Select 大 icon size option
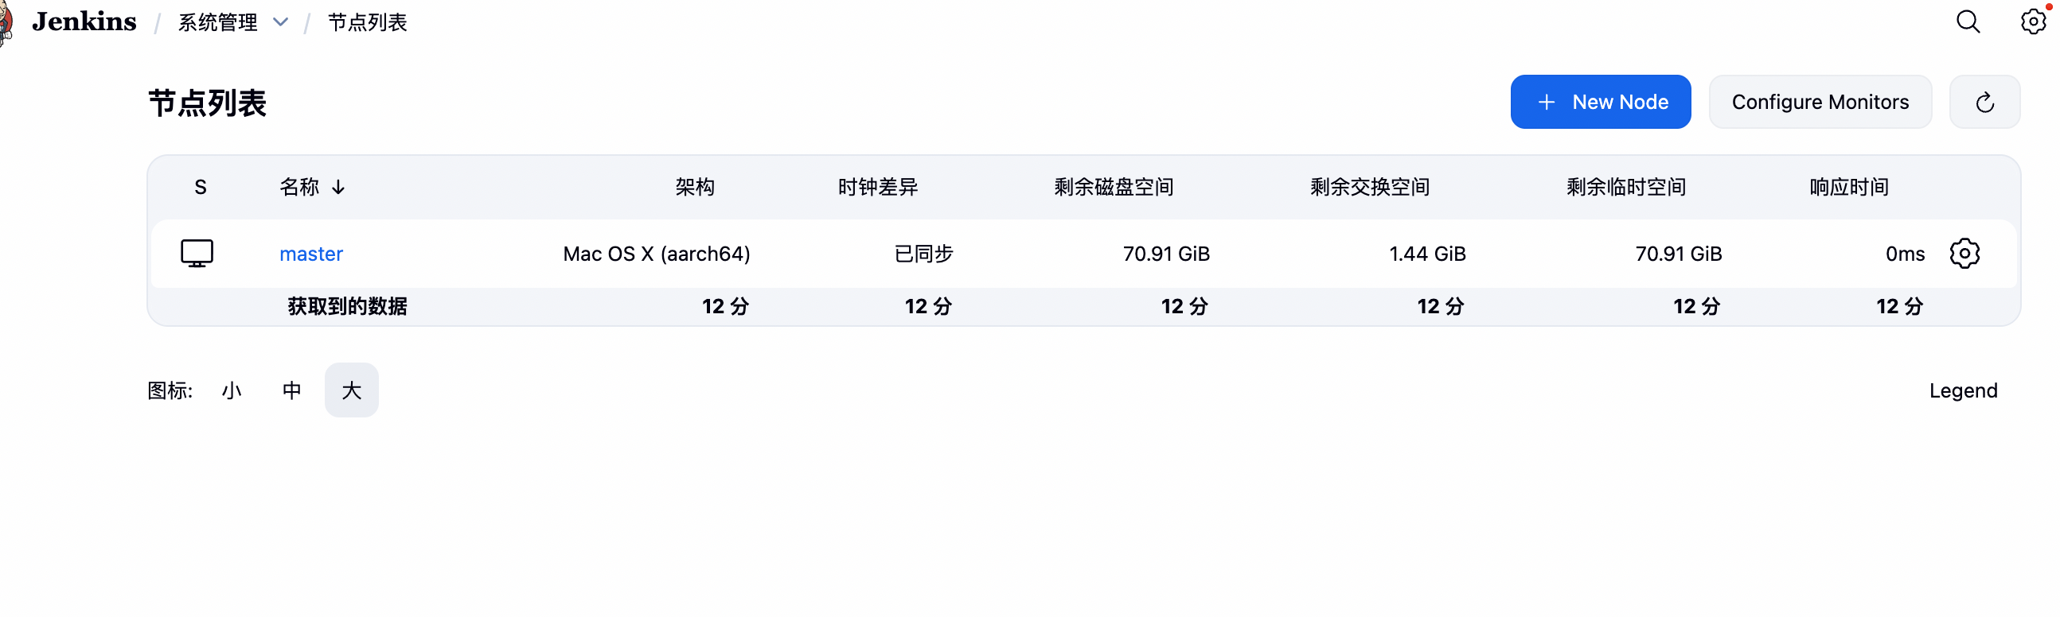Screen dimensions: 2060x617 tap(351, 390)
